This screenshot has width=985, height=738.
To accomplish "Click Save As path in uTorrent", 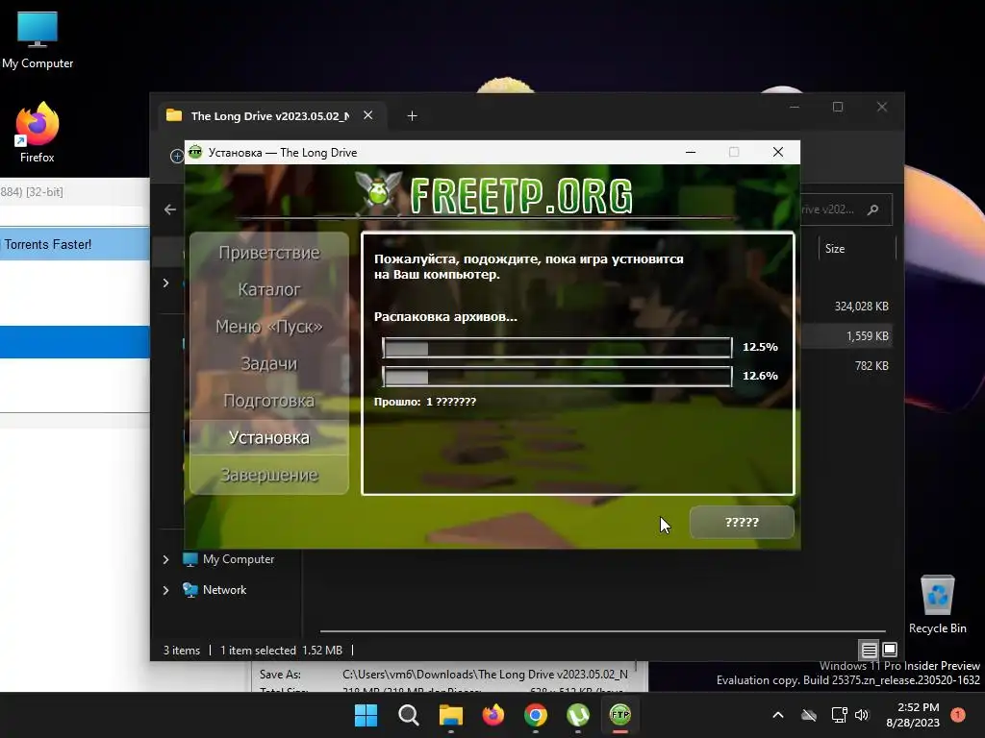I will click(x=485, y=674).
